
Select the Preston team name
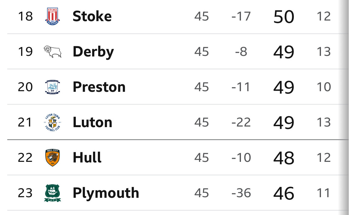coord(99,87)
